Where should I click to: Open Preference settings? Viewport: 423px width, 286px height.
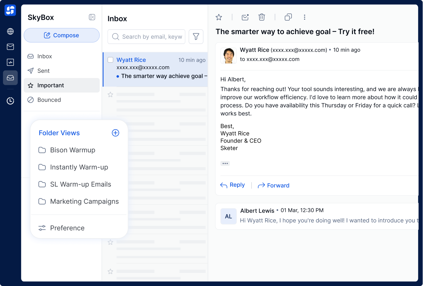coord(62,228)
